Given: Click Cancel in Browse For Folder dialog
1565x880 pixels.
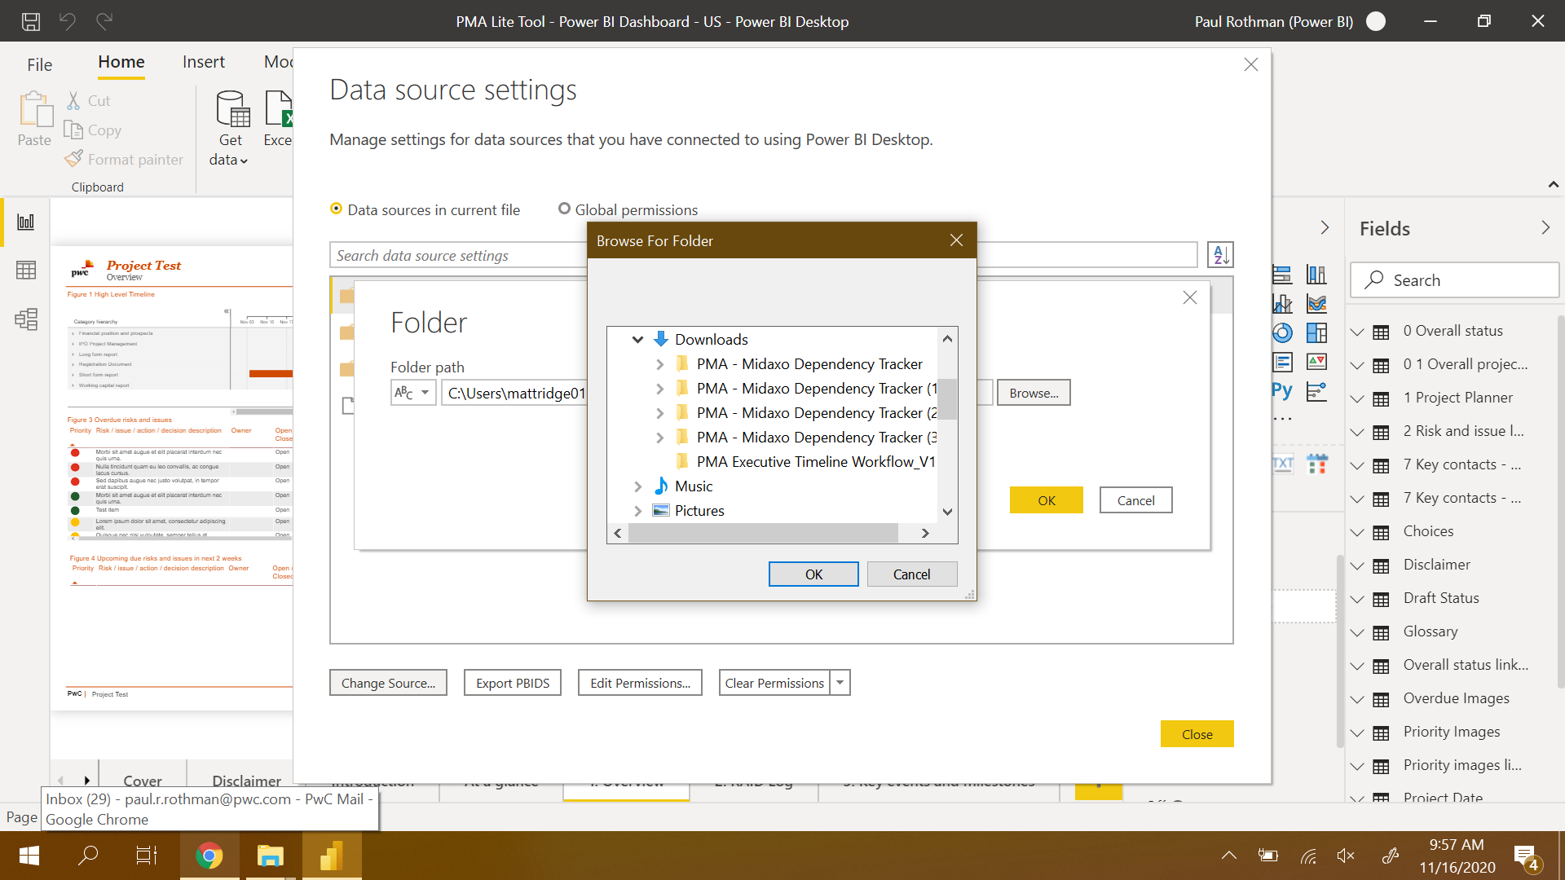Looking at the screenshot, I should point(911,574).
